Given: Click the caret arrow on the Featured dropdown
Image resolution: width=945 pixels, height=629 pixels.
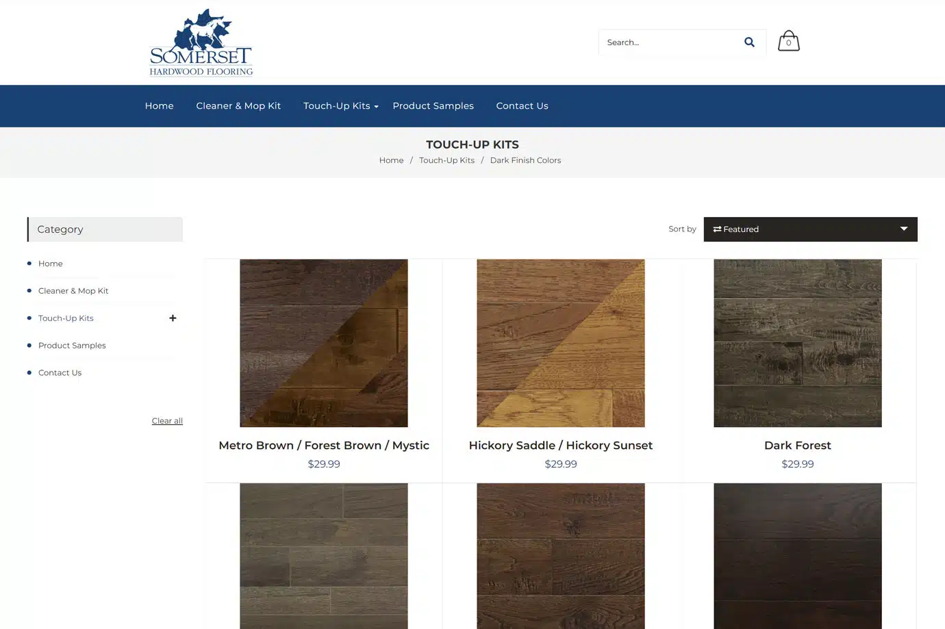Looking at the screenshot, I should pos(904,229).
